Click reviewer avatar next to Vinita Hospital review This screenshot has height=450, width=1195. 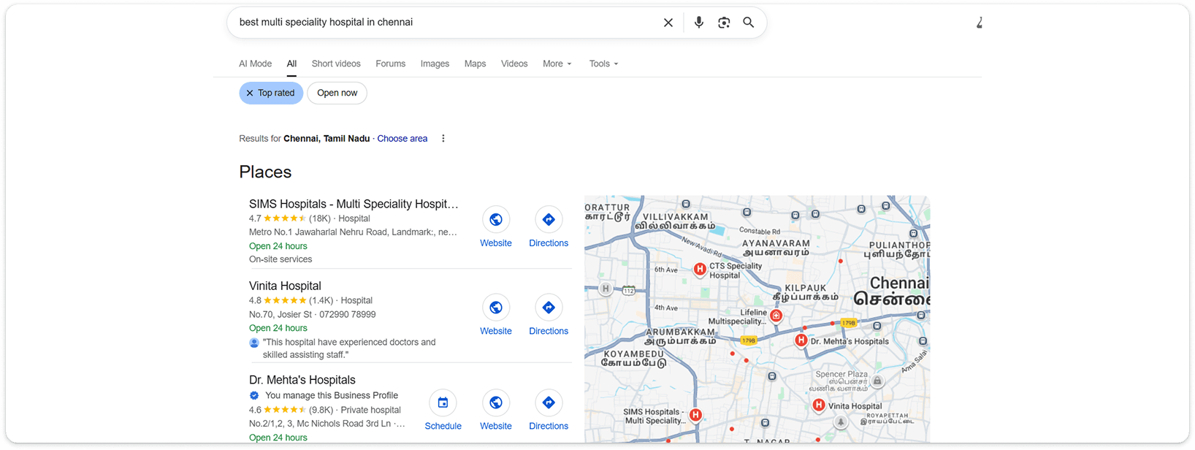pos(254,343)
